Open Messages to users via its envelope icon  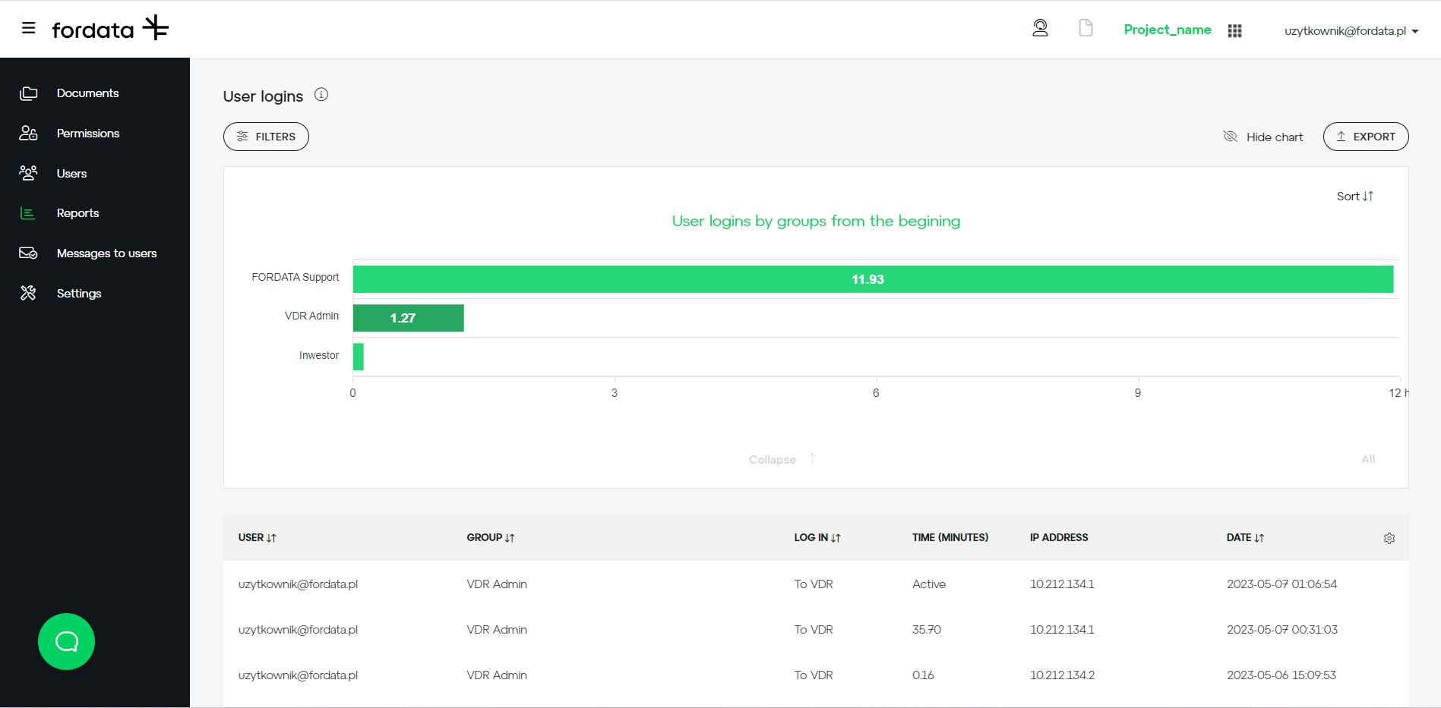click(x=28, y=253)
